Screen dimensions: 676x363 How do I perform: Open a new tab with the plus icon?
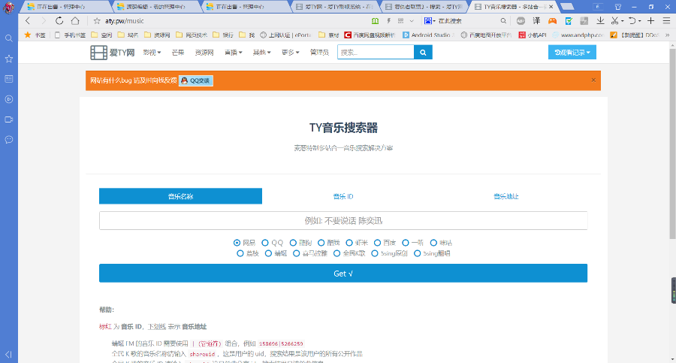point(651,21)
